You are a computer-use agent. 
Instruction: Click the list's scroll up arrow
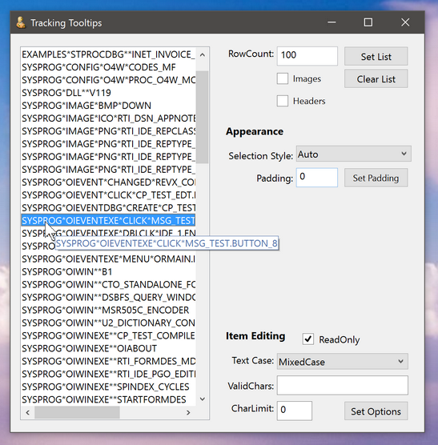coord(203,54)
